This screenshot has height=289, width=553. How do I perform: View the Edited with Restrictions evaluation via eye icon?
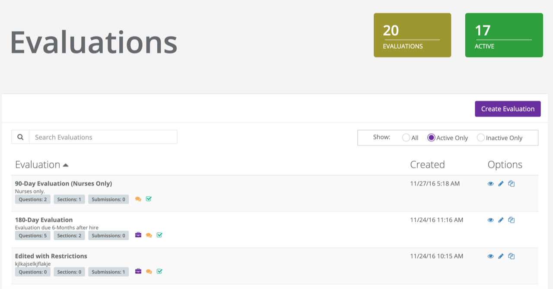pyautogui.click(x=490, y=256)
